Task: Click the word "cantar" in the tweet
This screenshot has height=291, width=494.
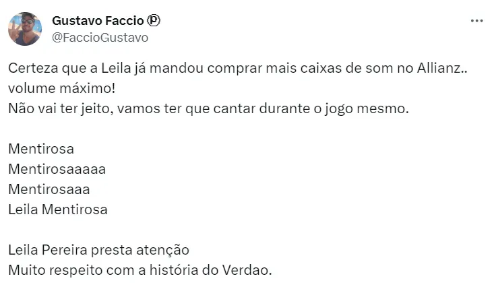Action: click(x=266, y=108)
